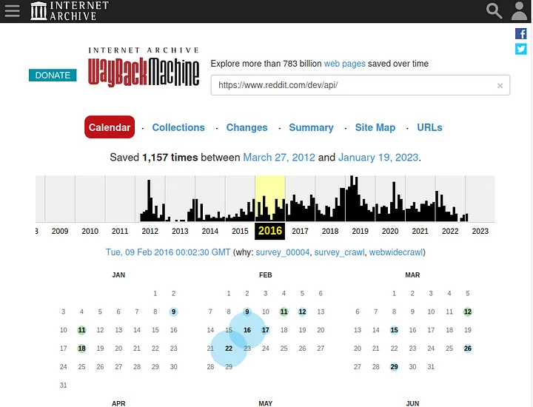Select the Calendar tab
The image size is (533, 407).
pyautogui.click(x=110, y=127)
